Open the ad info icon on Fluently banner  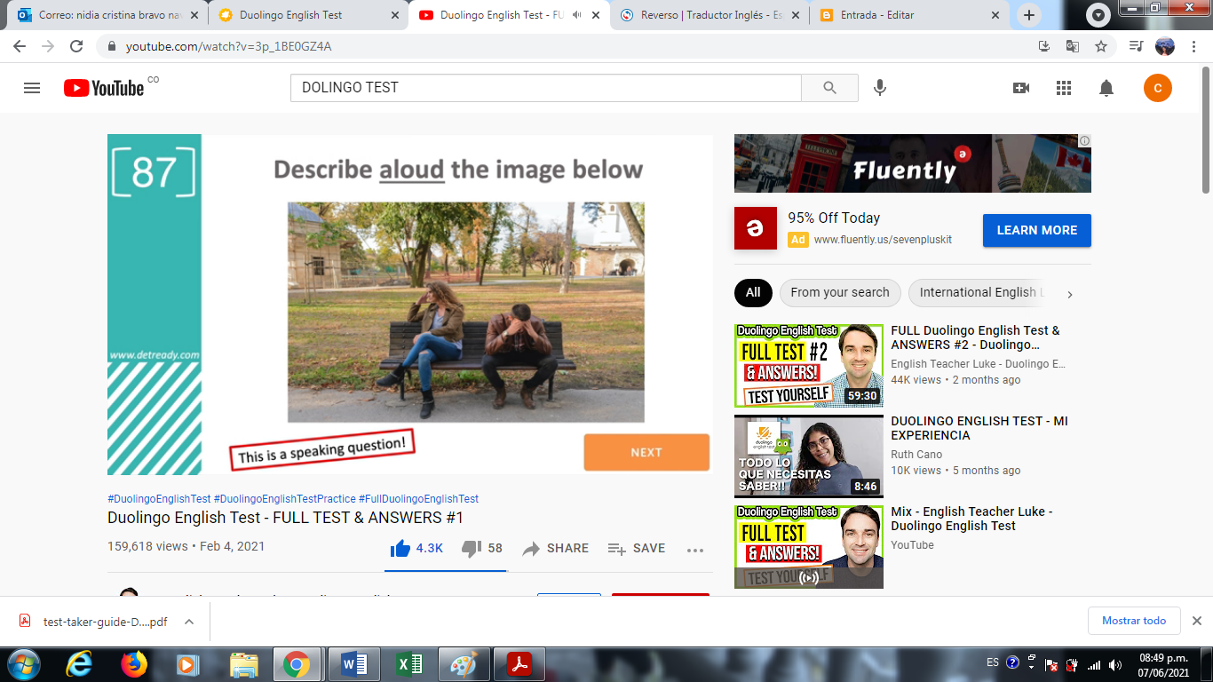tap(1085, 140)
